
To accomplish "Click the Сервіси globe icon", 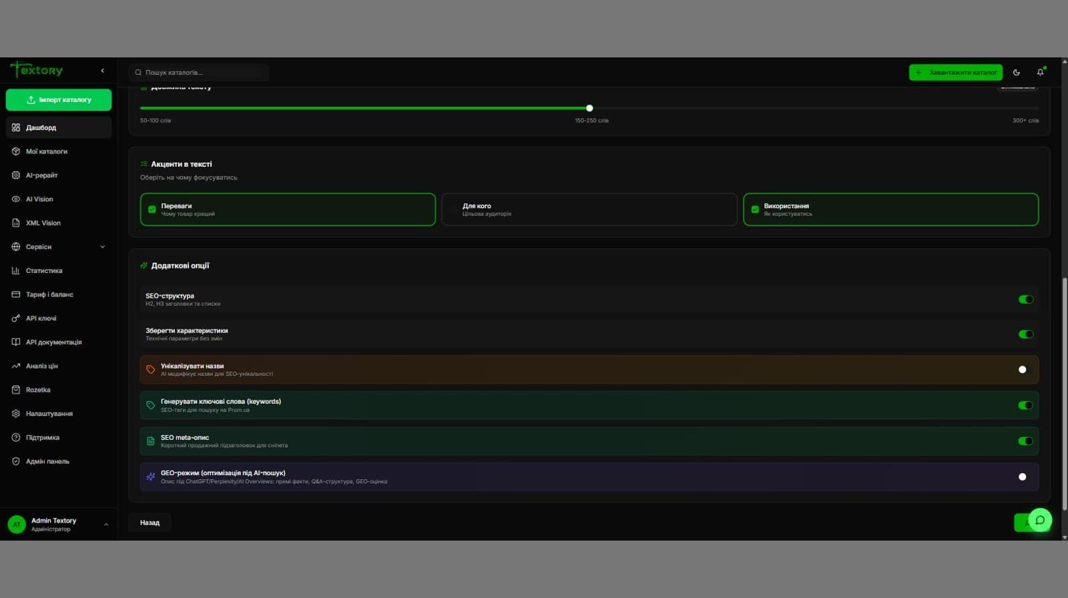I will tap(16, 247).
